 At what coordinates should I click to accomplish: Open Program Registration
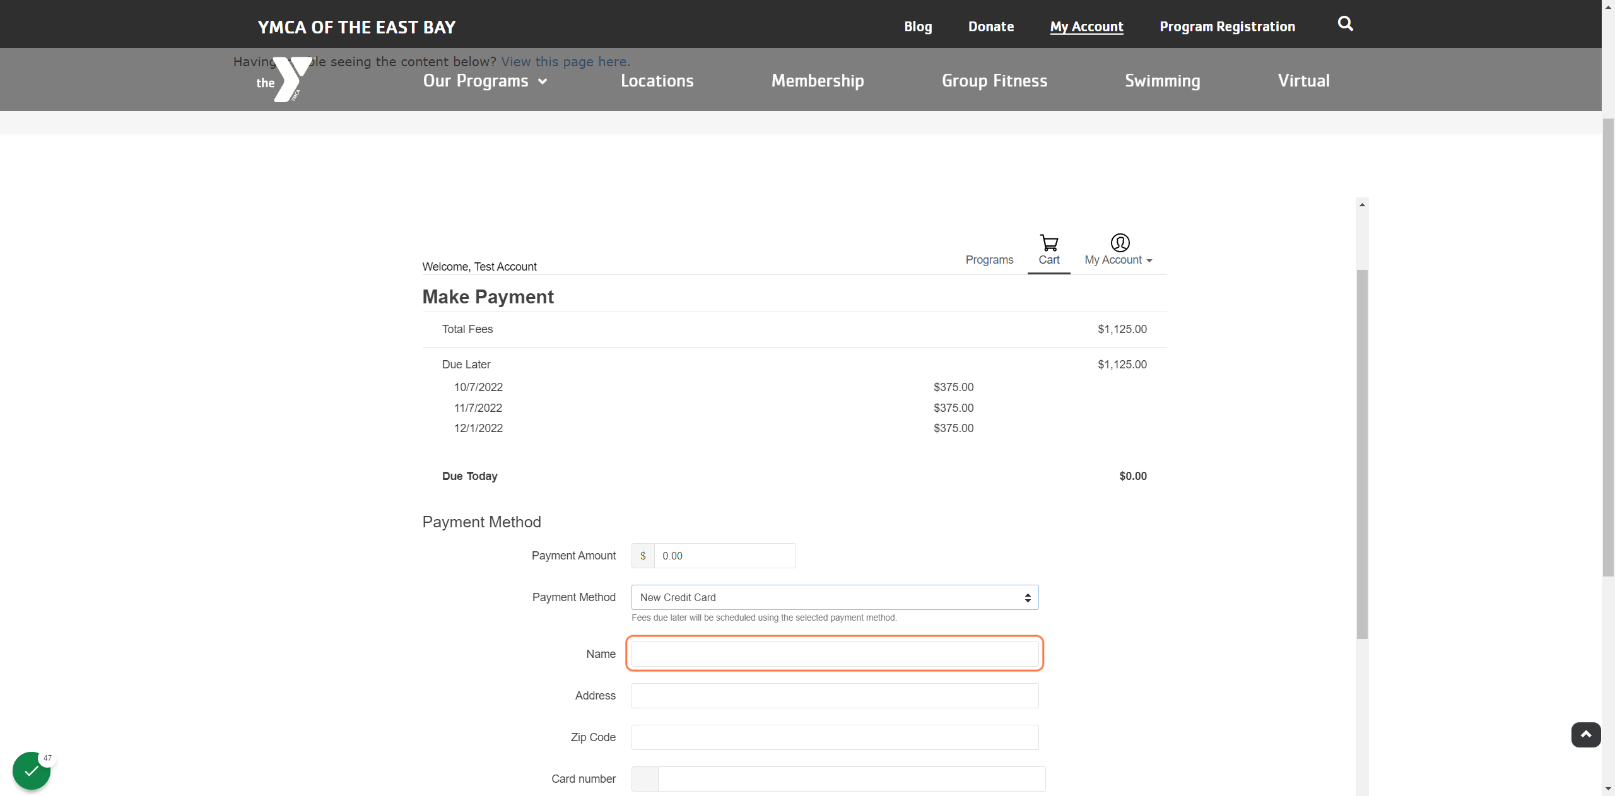point(1227,26)
